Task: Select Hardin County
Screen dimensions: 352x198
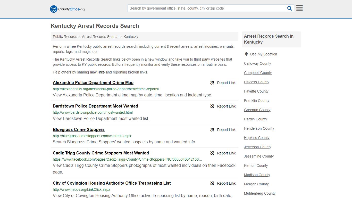Action: (x=255, y=119)
